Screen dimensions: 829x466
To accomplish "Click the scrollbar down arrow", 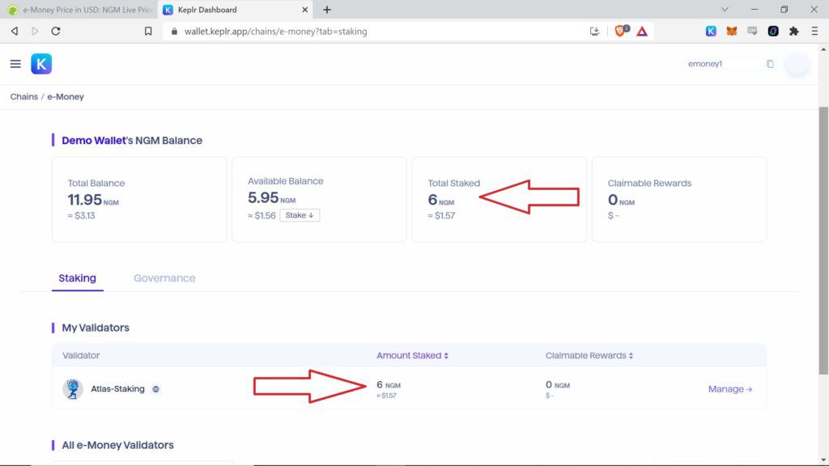I will click(823, 460).
